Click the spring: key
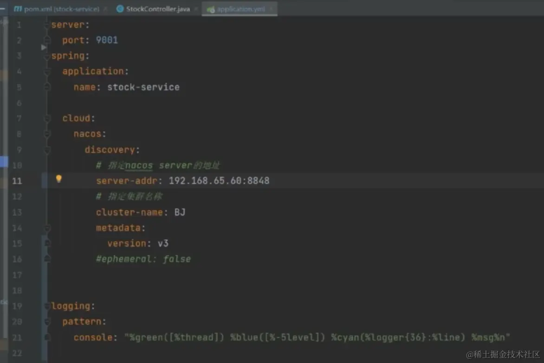Image resolution: width=544 pixels, height=363 pixels. coord(68,56)
